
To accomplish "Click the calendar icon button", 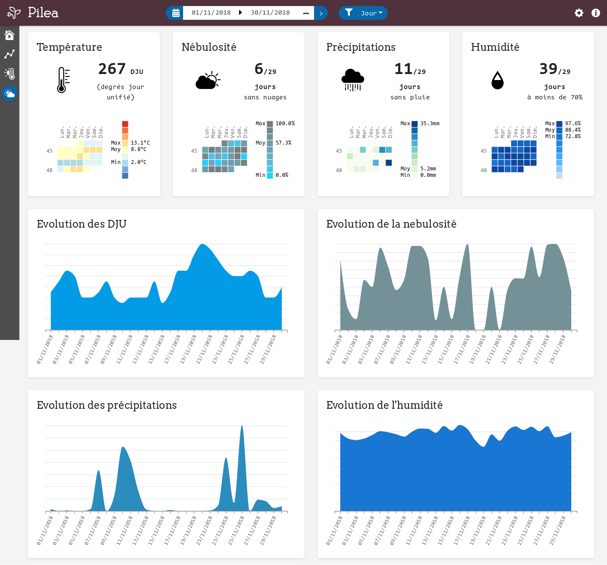I will coord(175,13).
